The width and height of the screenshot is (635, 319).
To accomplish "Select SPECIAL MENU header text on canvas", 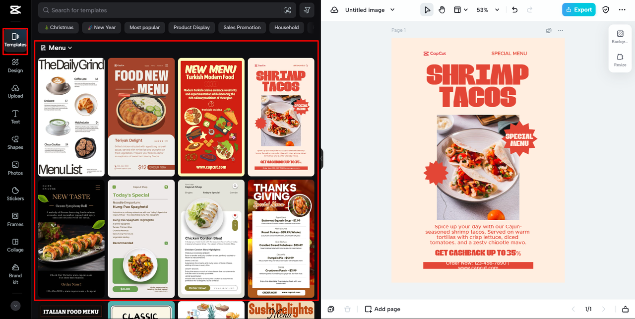I will click(509, 53).
